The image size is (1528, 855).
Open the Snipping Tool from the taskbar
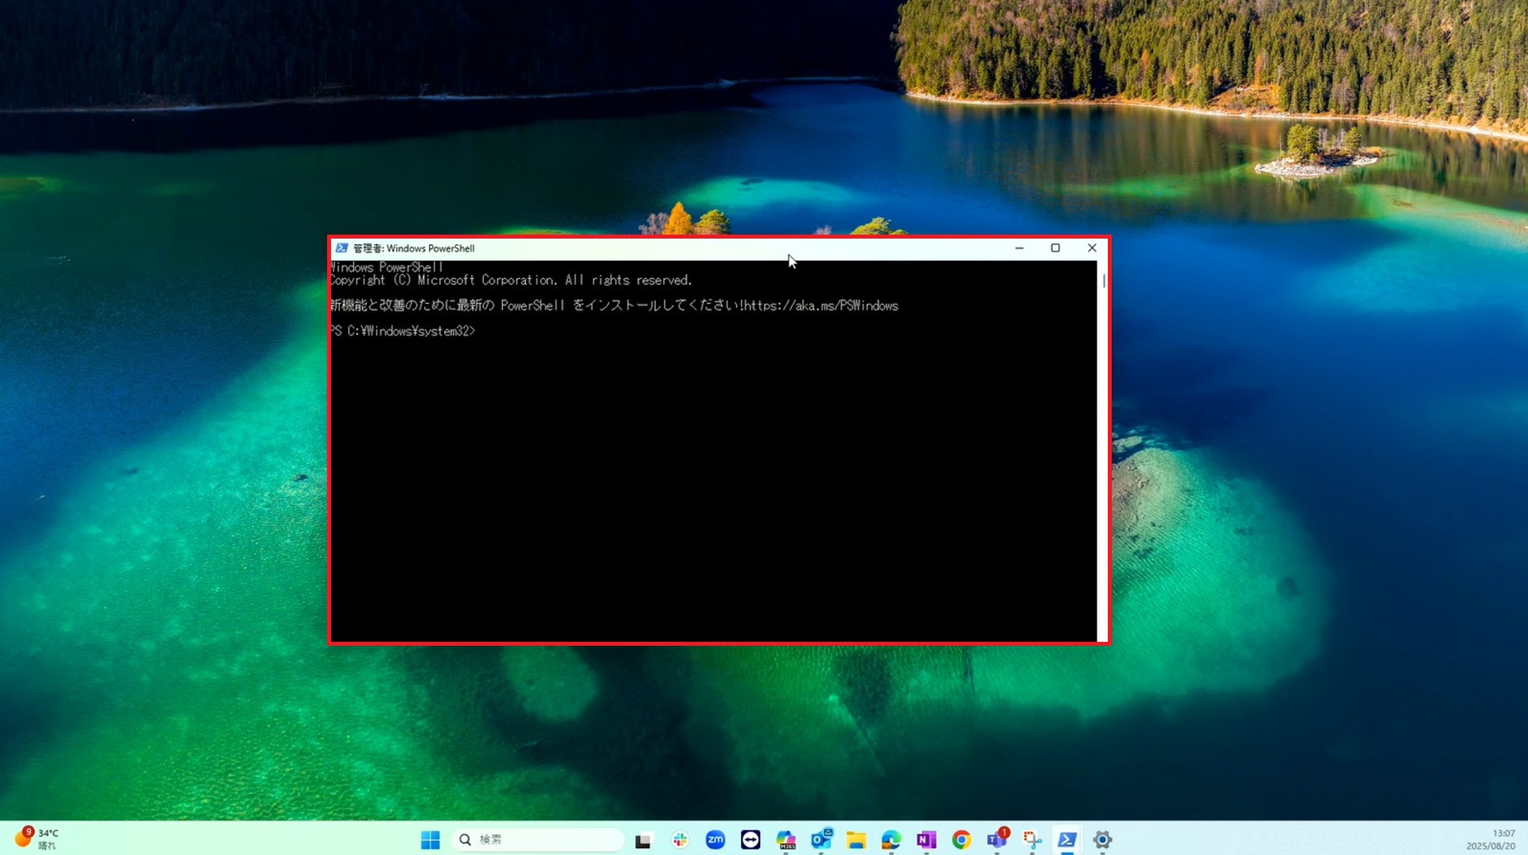coord(1032,840)
